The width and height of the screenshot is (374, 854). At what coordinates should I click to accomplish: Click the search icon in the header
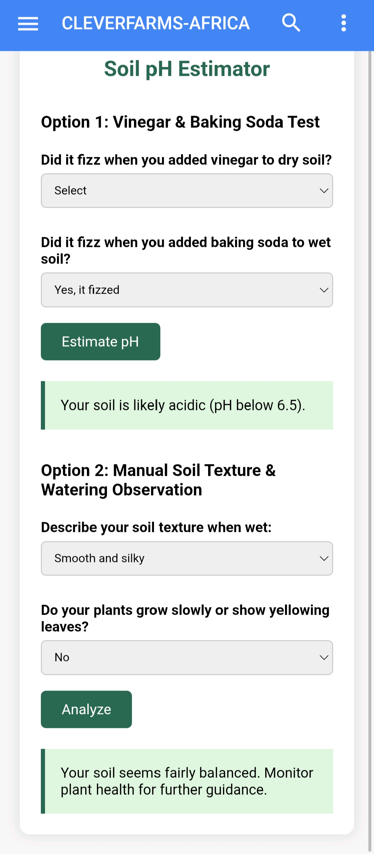(x=291, y=23)
